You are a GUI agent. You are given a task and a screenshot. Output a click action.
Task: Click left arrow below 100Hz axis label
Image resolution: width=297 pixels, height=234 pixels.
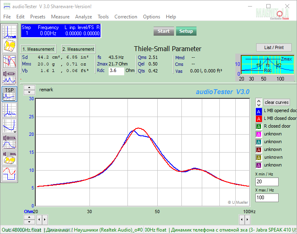pyautogui.click(x=242, y=219)
